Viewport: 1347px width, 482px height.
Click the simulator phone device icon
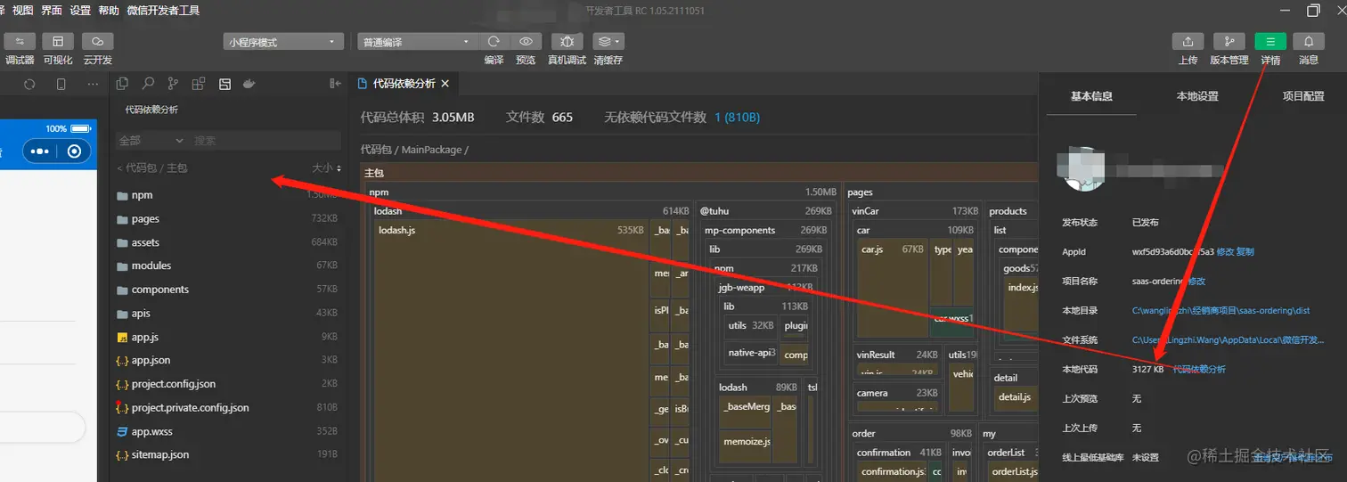pyautogui.click(x=61, y=84)
